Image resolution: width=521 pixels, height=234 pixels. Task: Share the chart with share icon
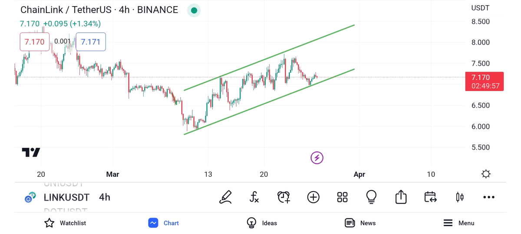pos(401,197)
